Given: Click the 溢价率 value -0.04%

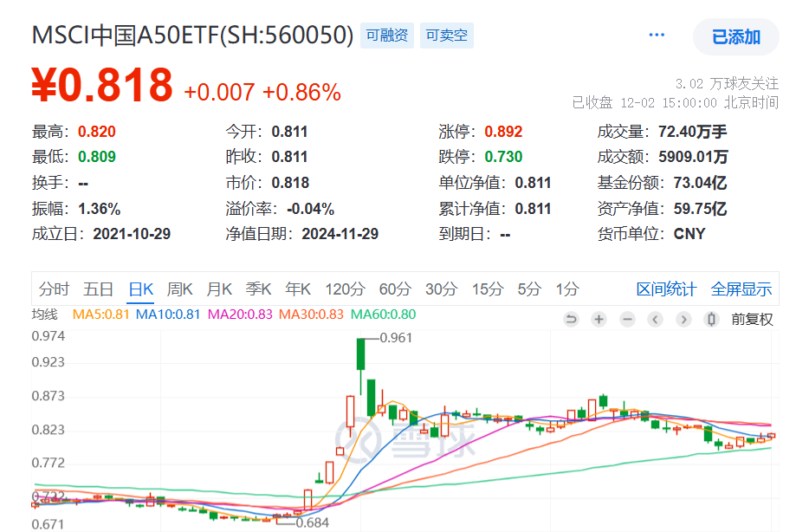Looking at the screenshot, I should pos(310,209).
